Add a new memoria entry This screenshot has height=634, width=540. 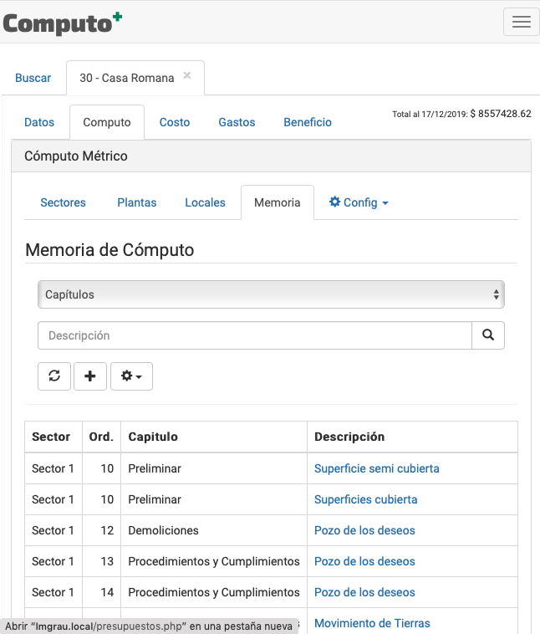(90, 376)
